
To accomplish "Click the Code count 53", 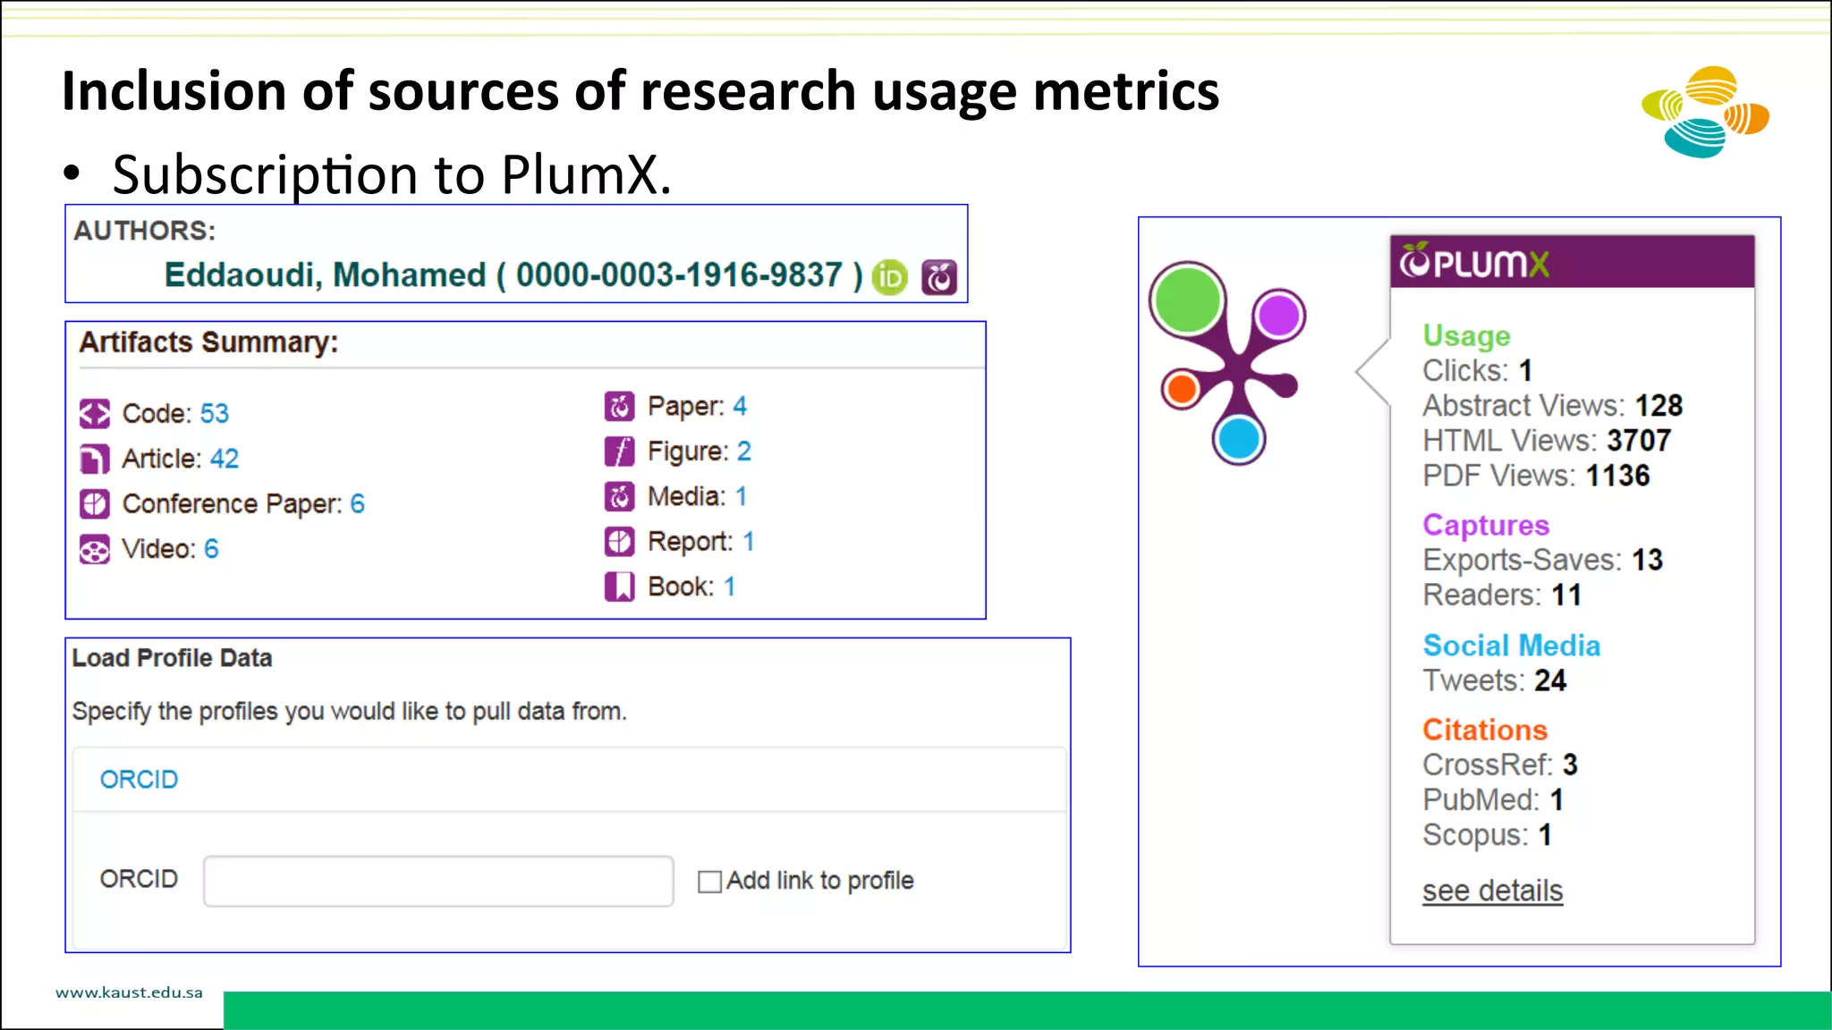I will coord(214,413).
